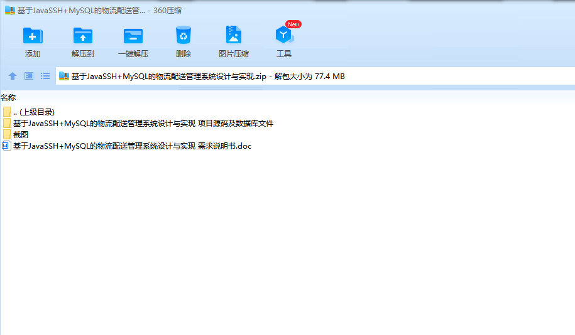The image size is (575, 335).
Task: Open the 图片压缩 image compression tool
Action: [234, 35]
